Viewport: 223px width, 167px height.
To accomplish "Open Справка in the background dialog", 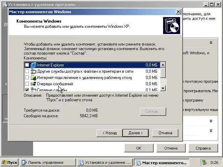I will point(203,148).
